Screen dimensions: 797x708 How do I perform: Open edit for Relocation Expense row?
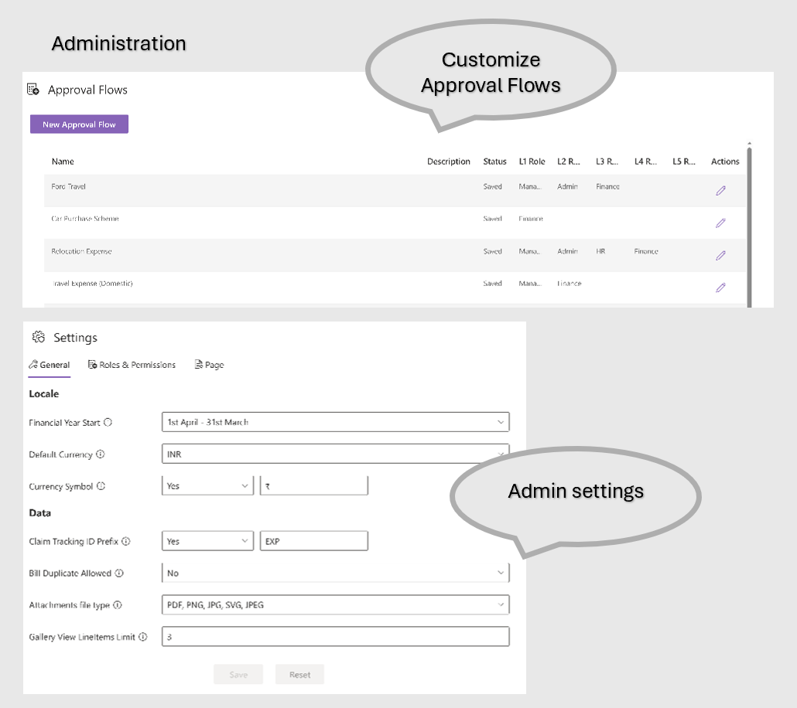click(x=720, y=255)
